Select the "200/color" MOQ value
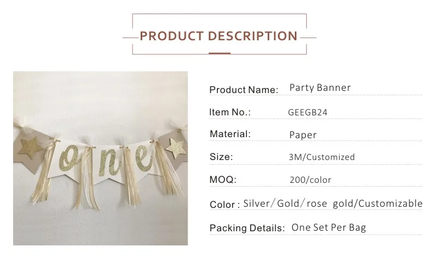Viewport: 436px width, 265px height. 310,180
